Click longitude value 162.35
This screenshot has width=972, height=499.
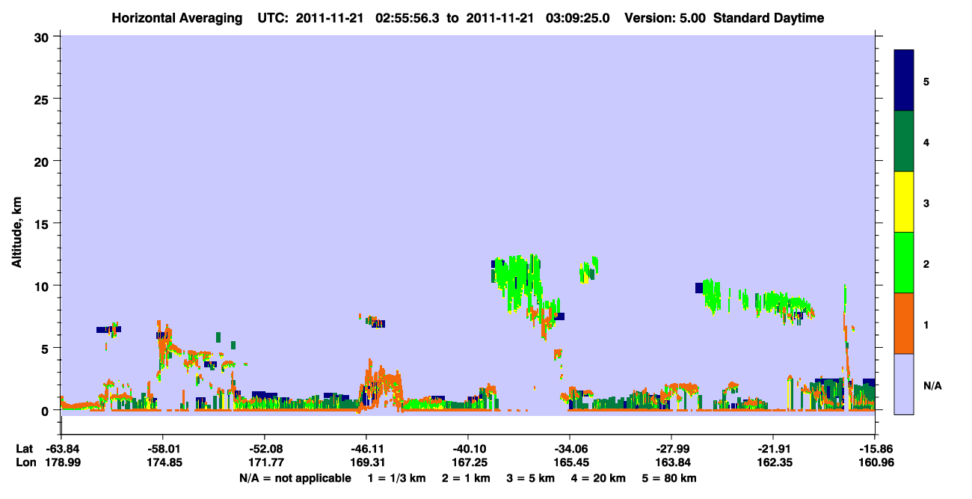(772, 462)
